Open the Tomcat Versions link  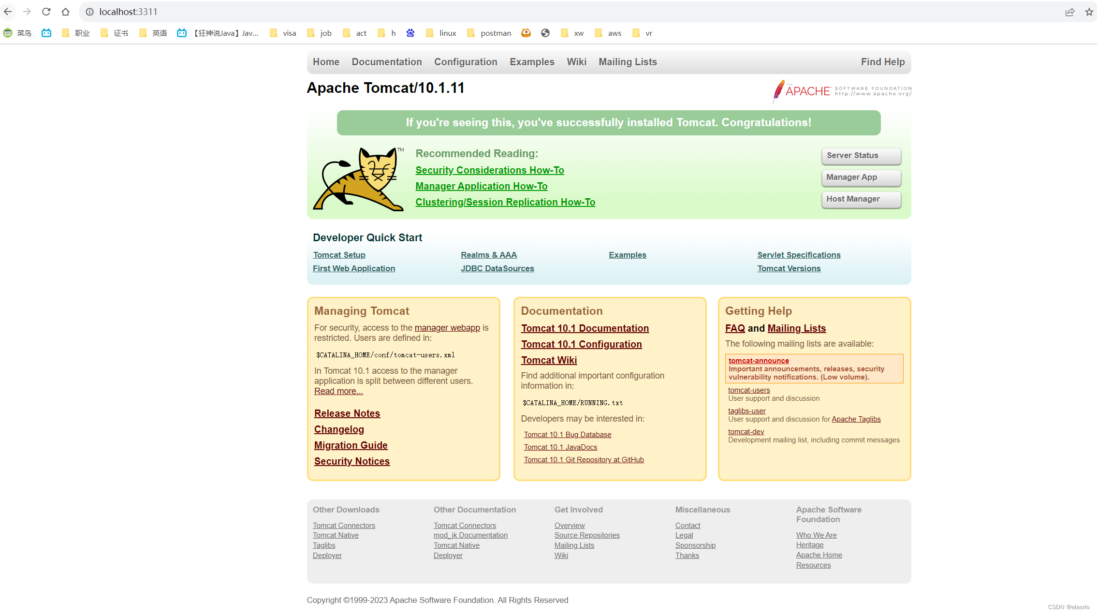pos(789,268)
